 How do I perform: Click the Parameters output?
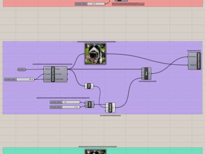pos(59,79)
